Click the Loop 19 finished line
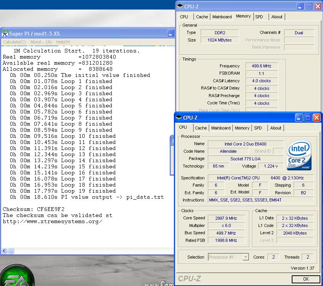 (63, 191)
